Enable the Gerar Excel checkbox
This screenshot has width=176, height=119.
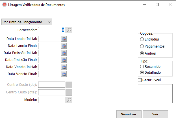click(140, 80)
